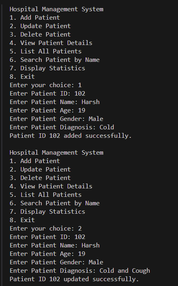Viewport: 178px width, 286px height.
Task: Click the first '5. List All Patients' line
Action: pyautogui.click(x=46, y=51)
